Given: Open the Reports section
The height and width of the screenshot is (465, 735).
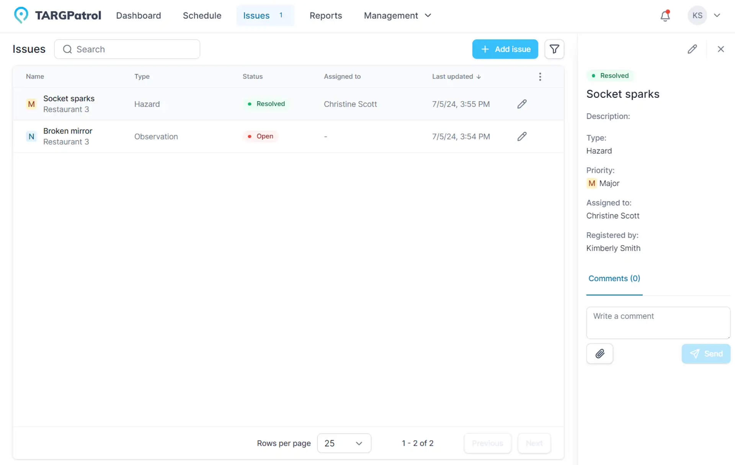Looking at the screenshot, I should pyautogui.click(x=325, y=16).
